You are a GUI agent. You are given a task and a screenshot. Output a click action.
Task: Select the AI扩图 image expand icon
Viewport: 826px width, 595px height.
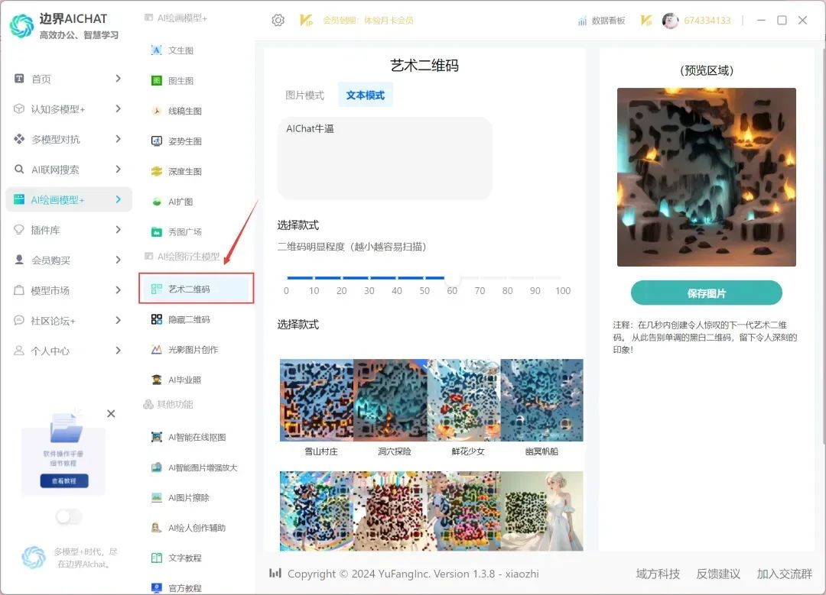click(x=156, y=202)
